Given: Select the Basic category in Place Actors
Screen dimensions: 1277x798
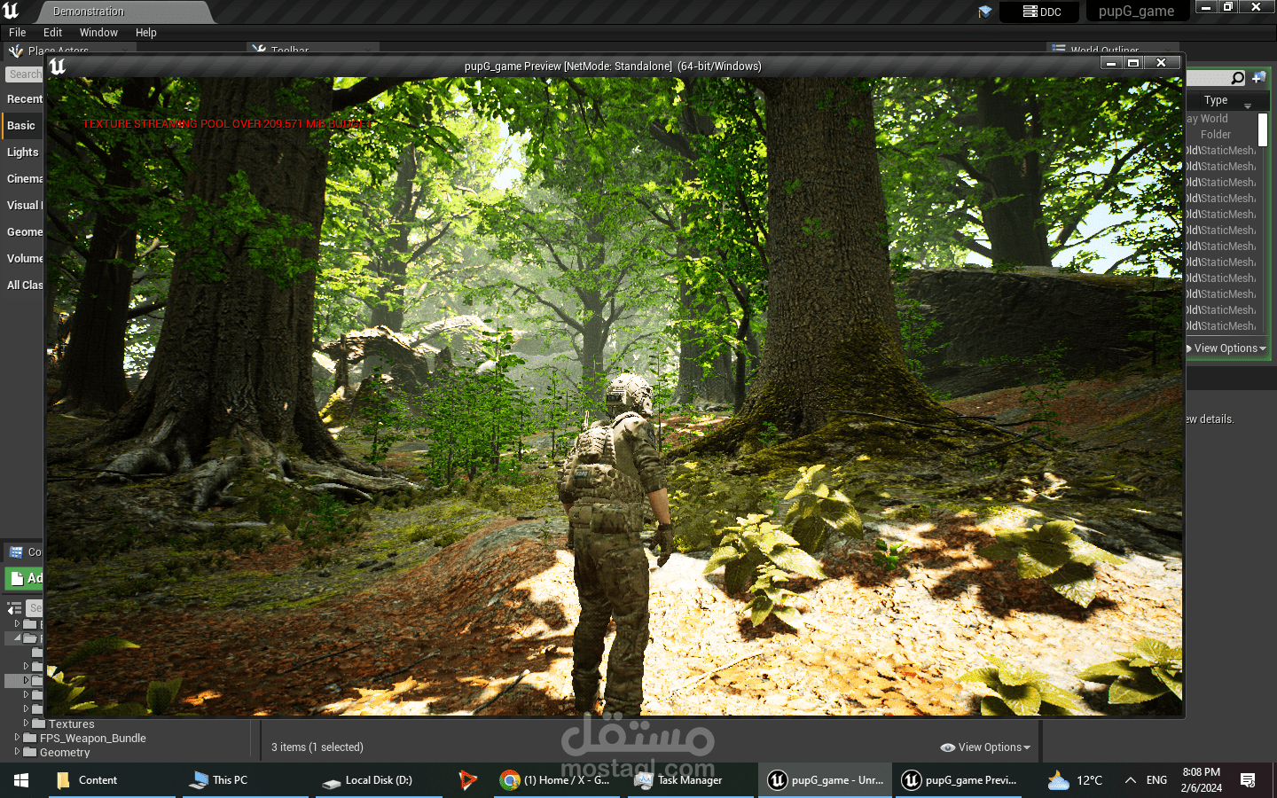Looking at the screenshot, I should click(21, 126).
